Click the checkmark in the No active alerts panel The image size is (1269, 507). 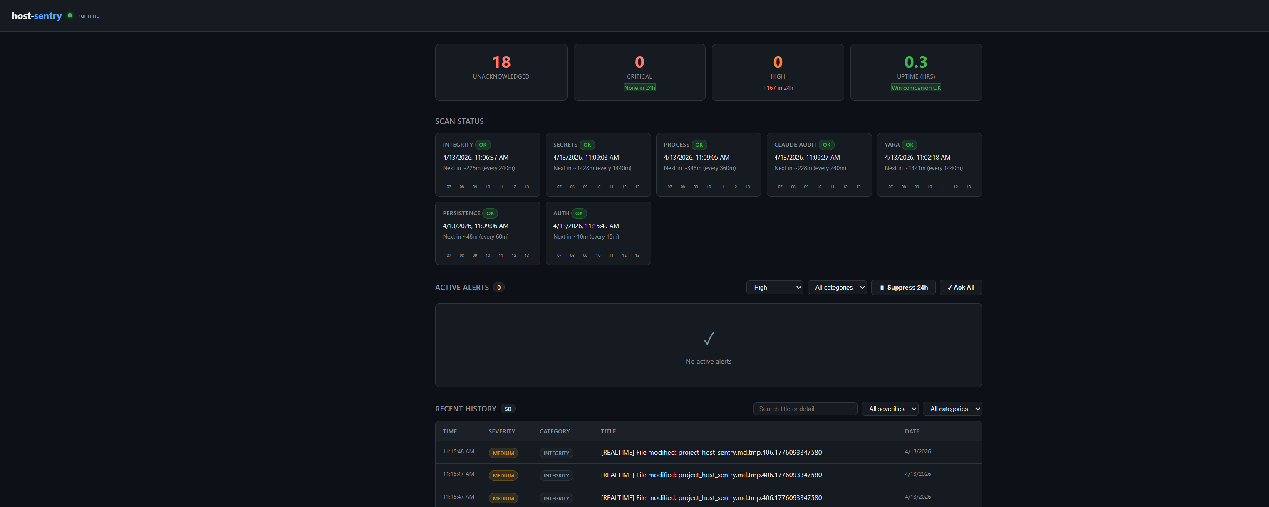709,339
